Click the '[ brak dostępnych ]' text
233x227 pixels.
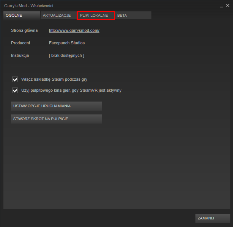click(x=66, y=55)
